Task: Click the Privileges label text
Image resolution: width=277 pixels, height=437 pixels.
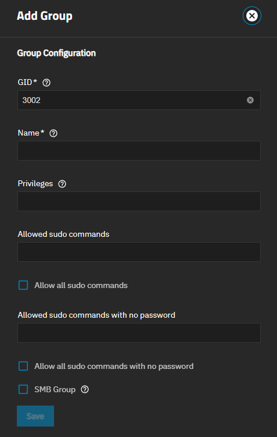Action: click(35, 184)
